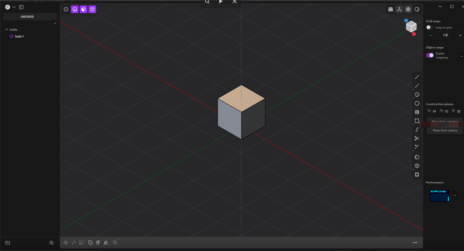The image size is (464, 251).
Task: Click the zoom magnifier icon in sidebar
Action: 52,243
